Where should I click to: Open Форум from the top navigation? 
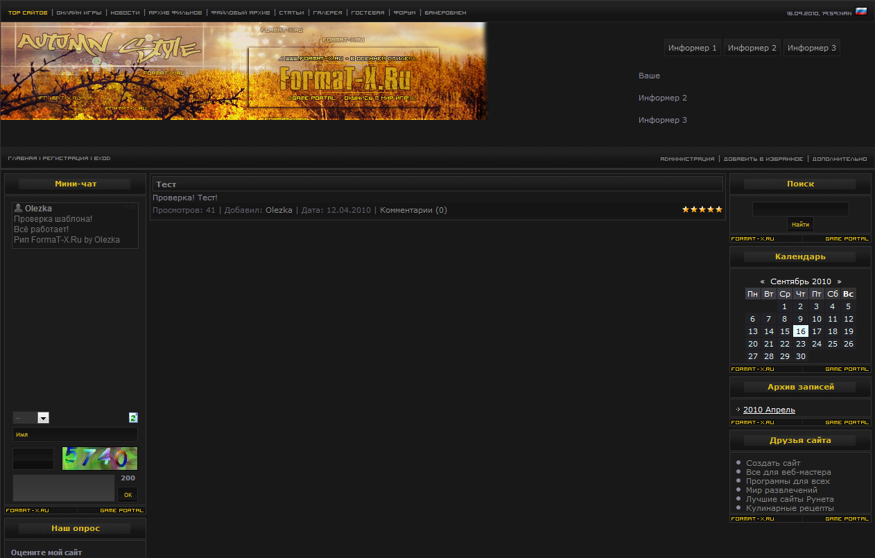click(x=404, y=12)
